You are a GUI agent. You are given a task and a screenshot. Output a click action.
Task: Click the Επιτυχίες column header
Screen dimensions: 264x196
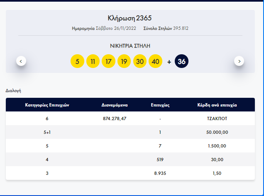click(x=160, y=105)
